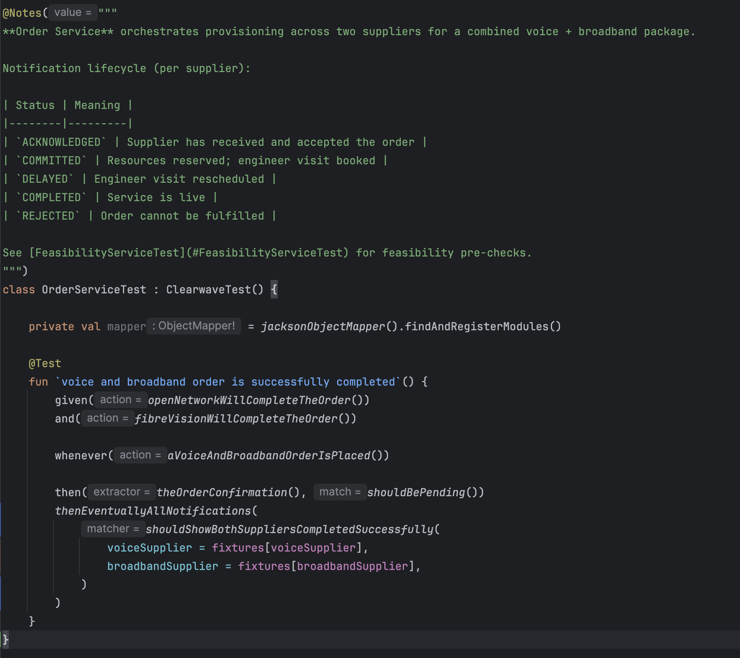Click 'Service is live' text
Screen dimensions: 740x658
[156, 197]
